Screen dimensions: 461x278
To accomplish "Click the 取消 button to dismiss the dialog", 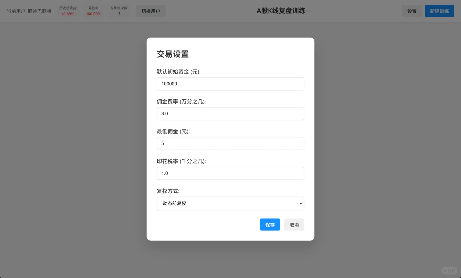I will [x=294, y=224].
